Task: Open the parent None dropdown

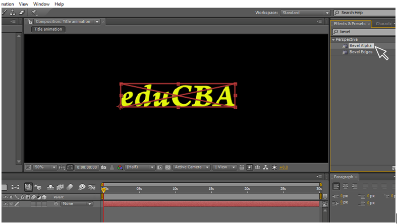Action: coord(77,204)
